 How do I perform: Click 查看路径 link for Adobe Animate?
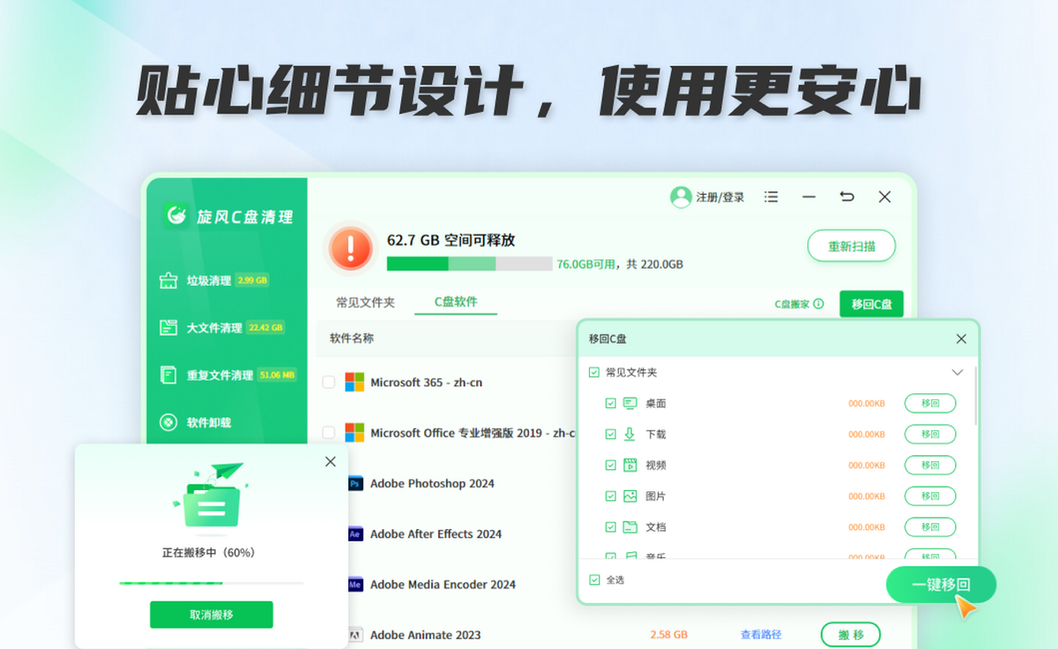(761, 635)
